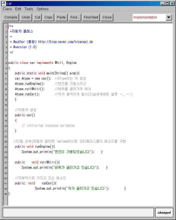Click '// initialise instance variables' comment
176x220 pixels.
[x=48, y=125]
